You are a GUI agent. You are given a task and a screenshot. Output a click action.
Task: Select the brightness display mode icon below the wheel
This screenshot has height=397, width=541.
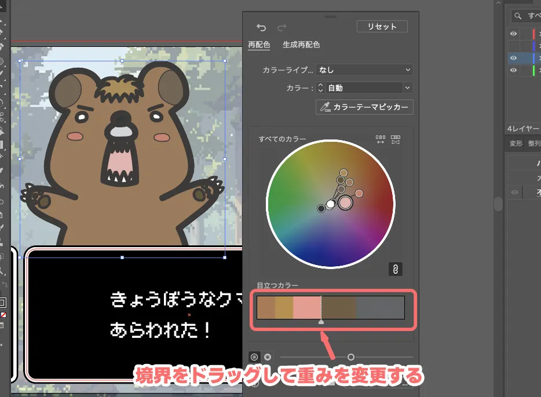click(267, 357)
